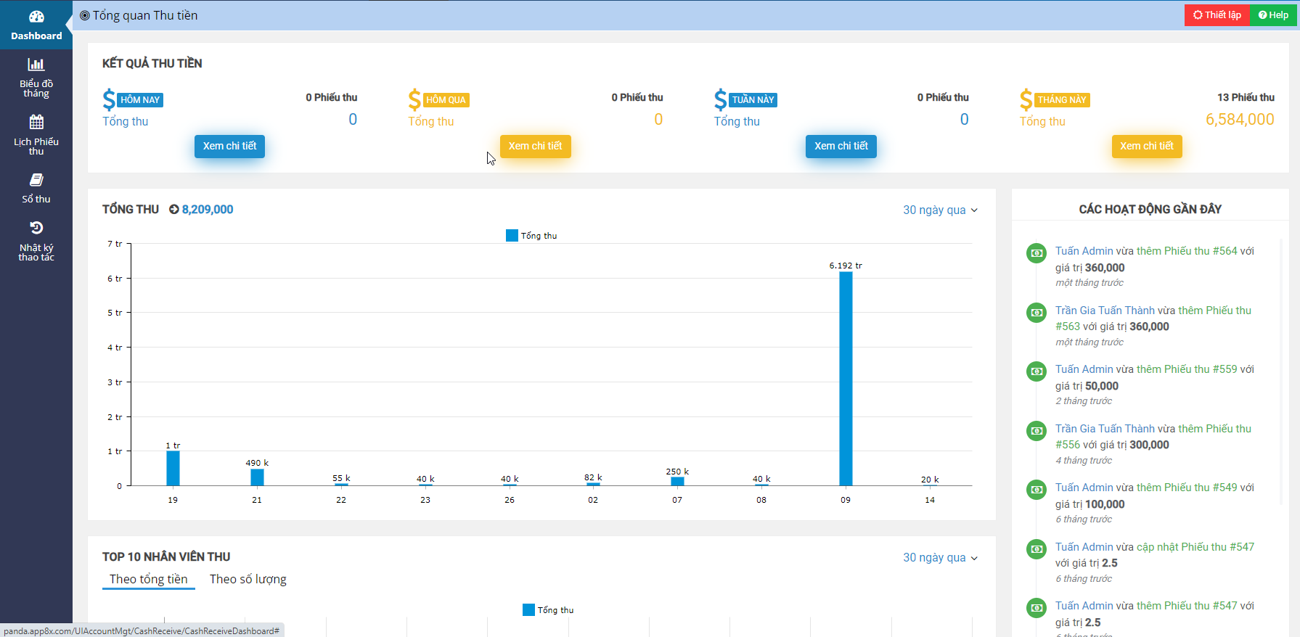The height and width of the screenshot is (637, 1300).
Task: Click Xem chi tiết under Hôm nay
Action: tap(229, 147)
